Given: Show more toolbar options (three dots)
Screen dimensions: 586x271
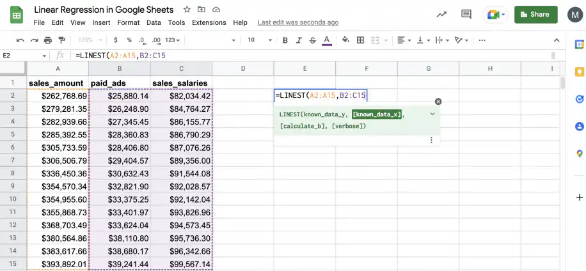Looking at the screenshot, I should click(x=482, y=40).
